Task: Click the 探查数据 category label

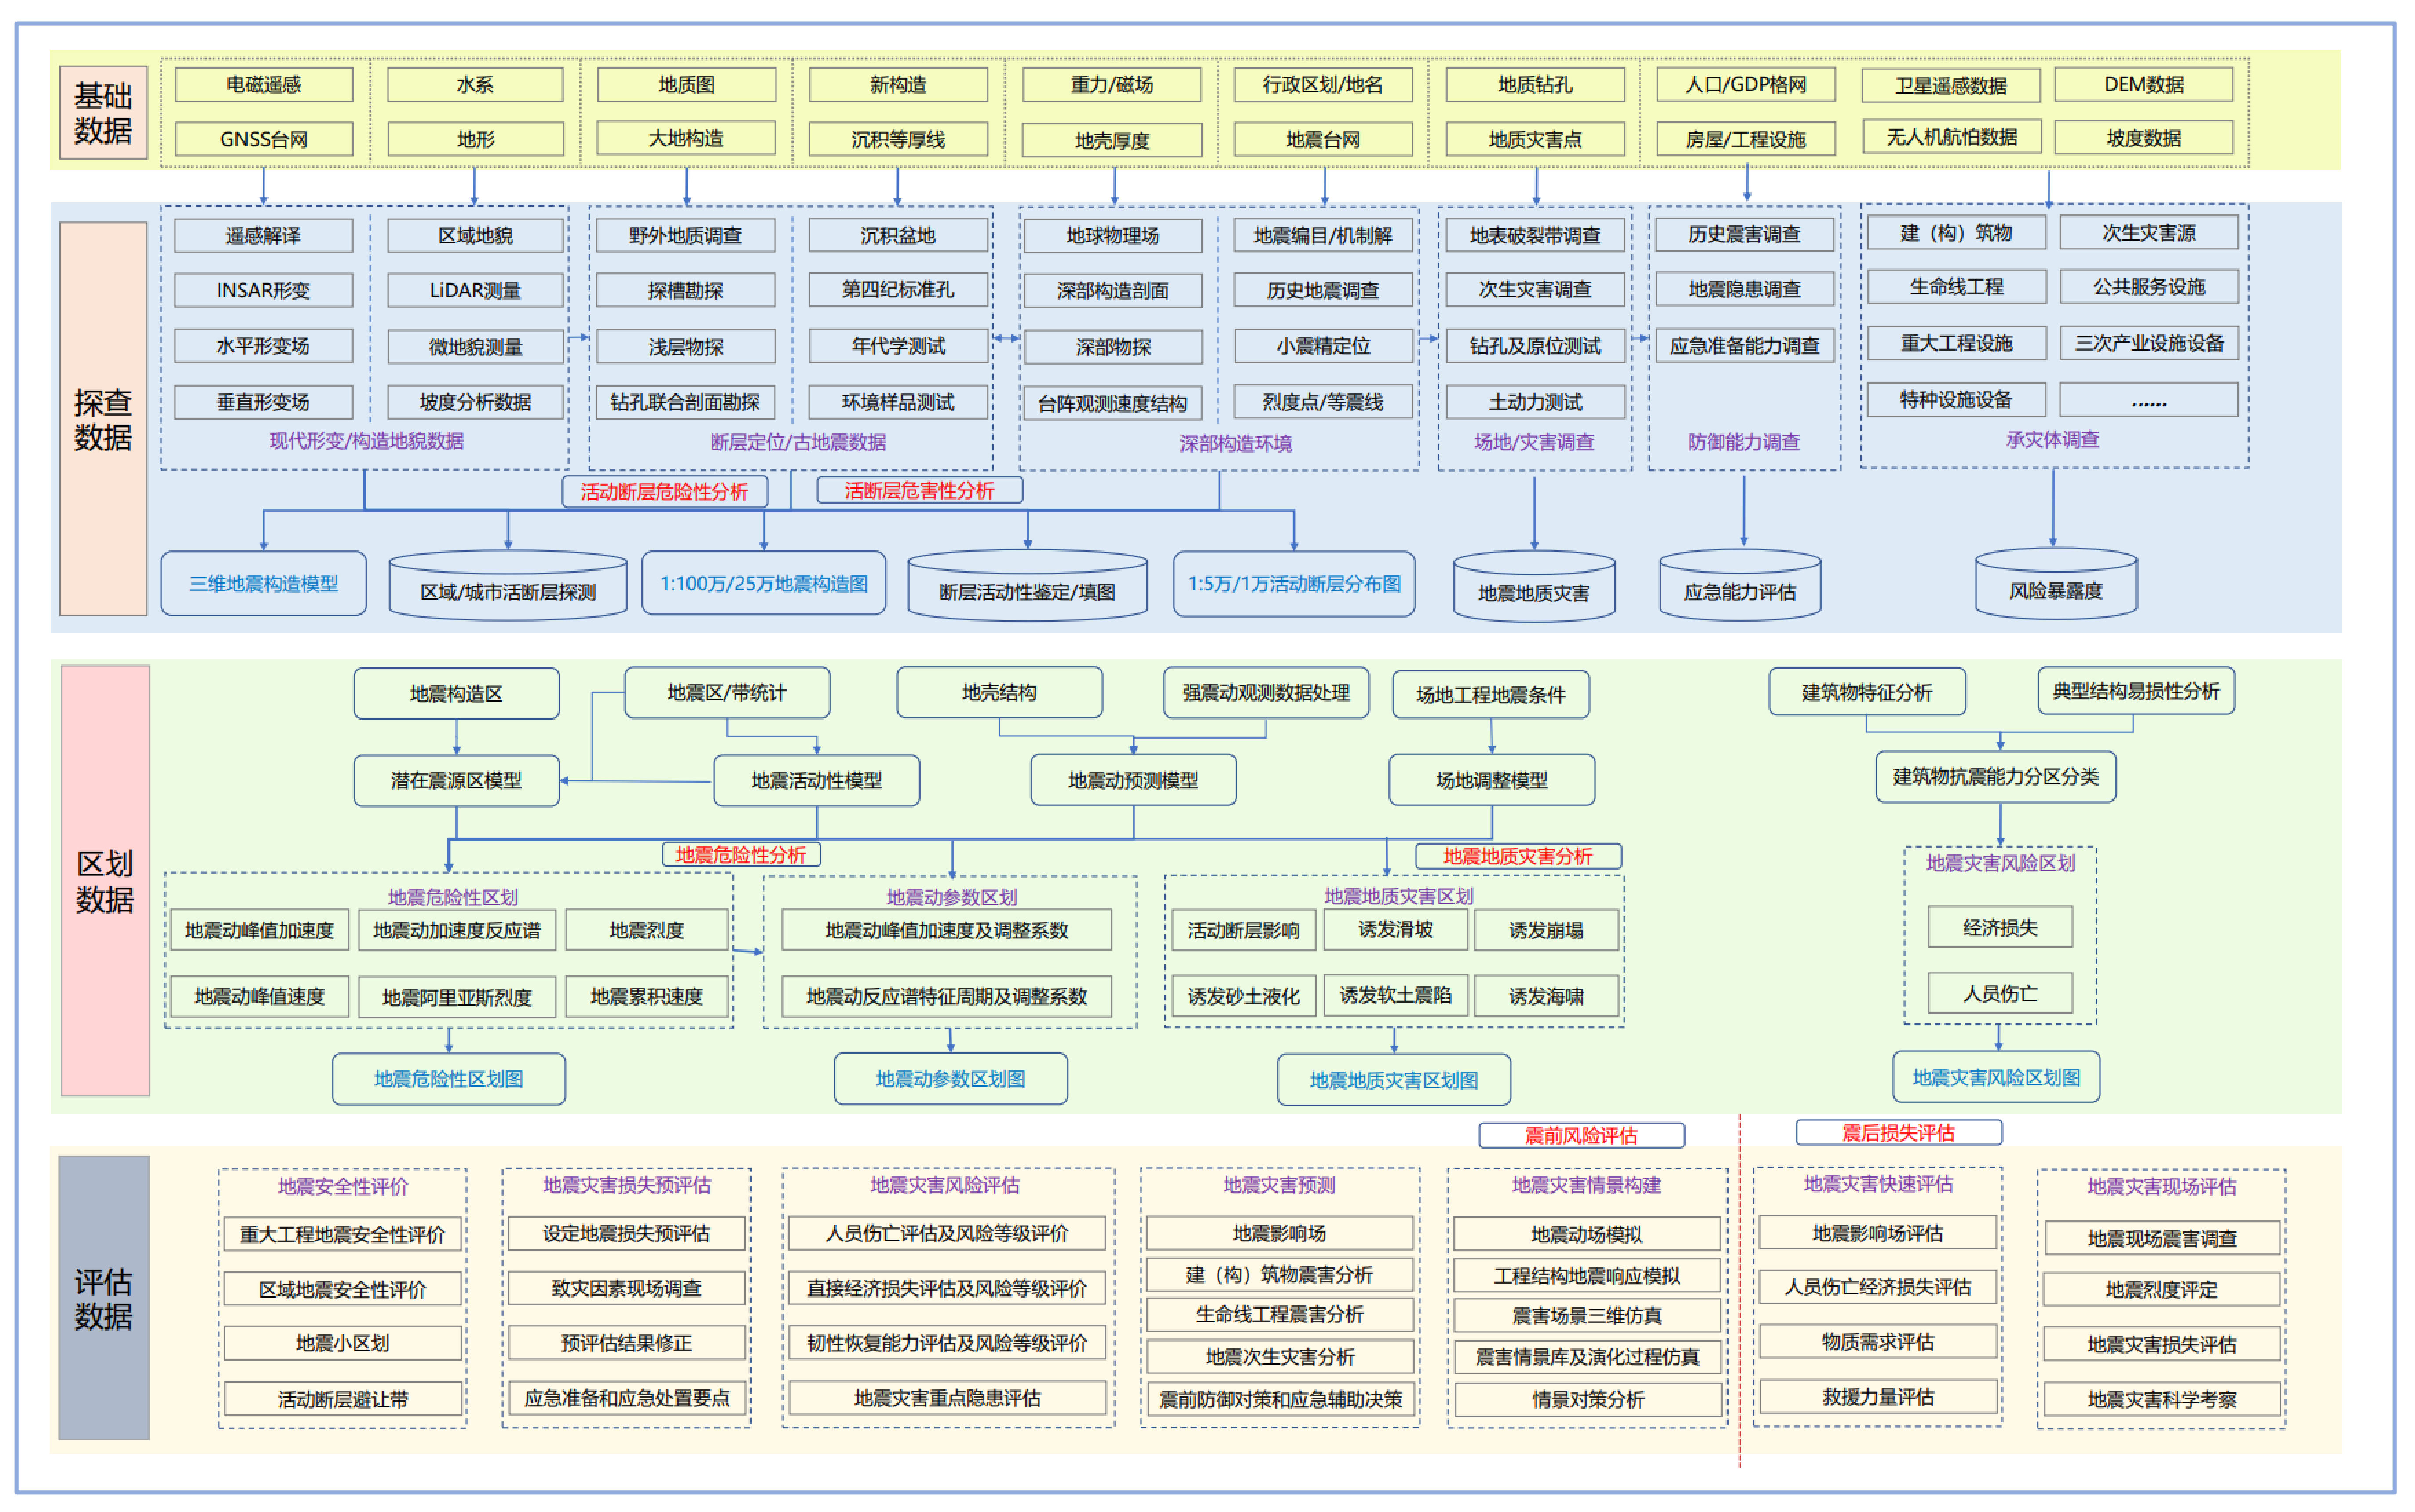Action: tap(103, 419)
